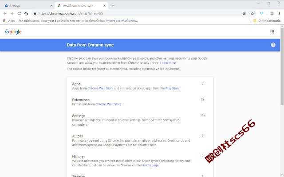Open the wifi-shaped extension icon
Image resolution: width=284 pixels, height=177 pixels.
261,13
